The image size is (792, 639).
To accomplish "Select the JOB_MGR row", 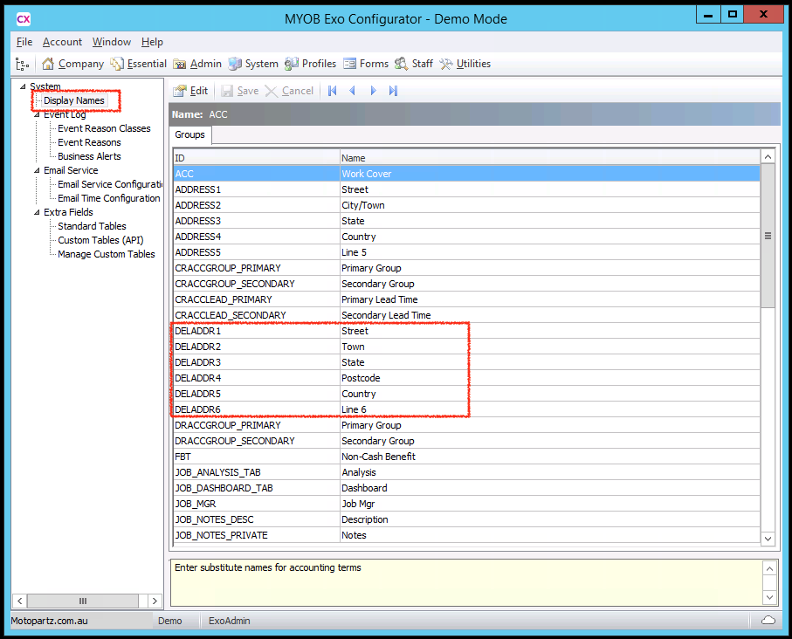I will (x=466, y=504).
